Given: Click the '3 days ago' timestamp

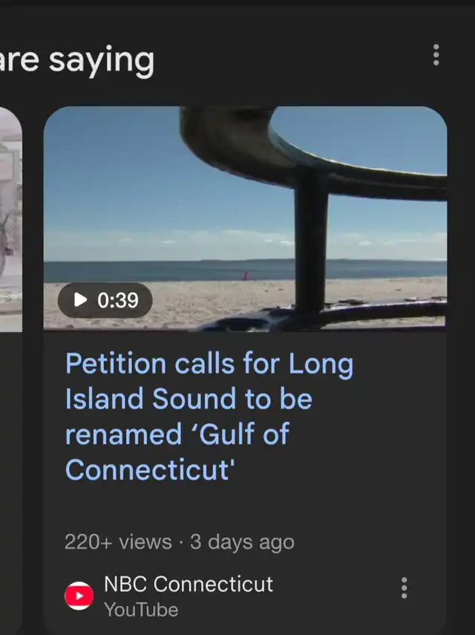Looking at the screenshot, I should [x=242, y=542].
